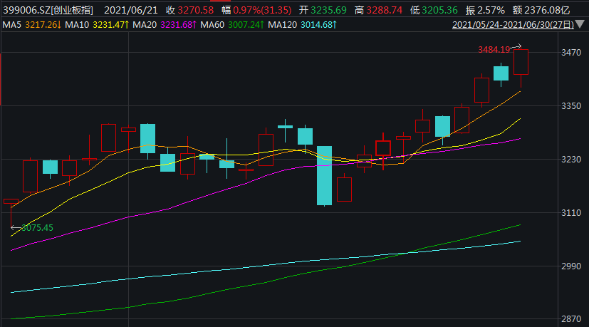Viewport: 589px width, 327px height.
Task: Click the period low label 3075.45
Action: [x=37, y=228]
